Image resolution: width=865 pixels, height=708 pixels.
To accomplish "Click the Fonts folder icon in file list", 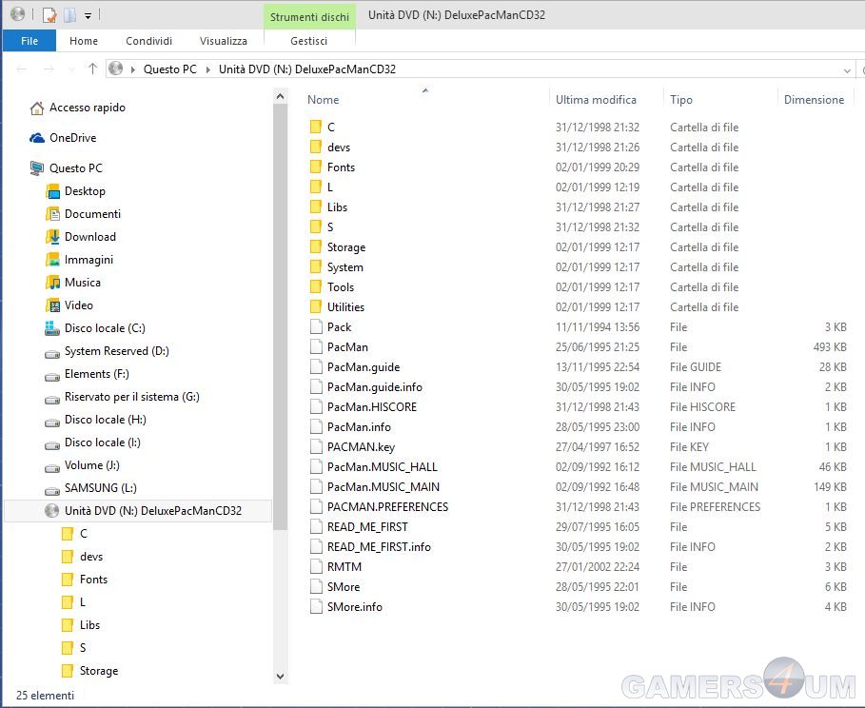I will pos(316,167).
